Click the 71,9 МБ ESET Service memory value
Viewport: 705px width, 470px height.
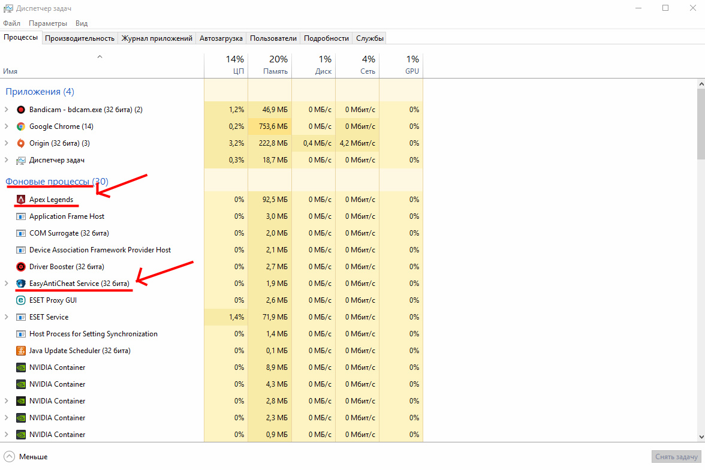[275, 317]
